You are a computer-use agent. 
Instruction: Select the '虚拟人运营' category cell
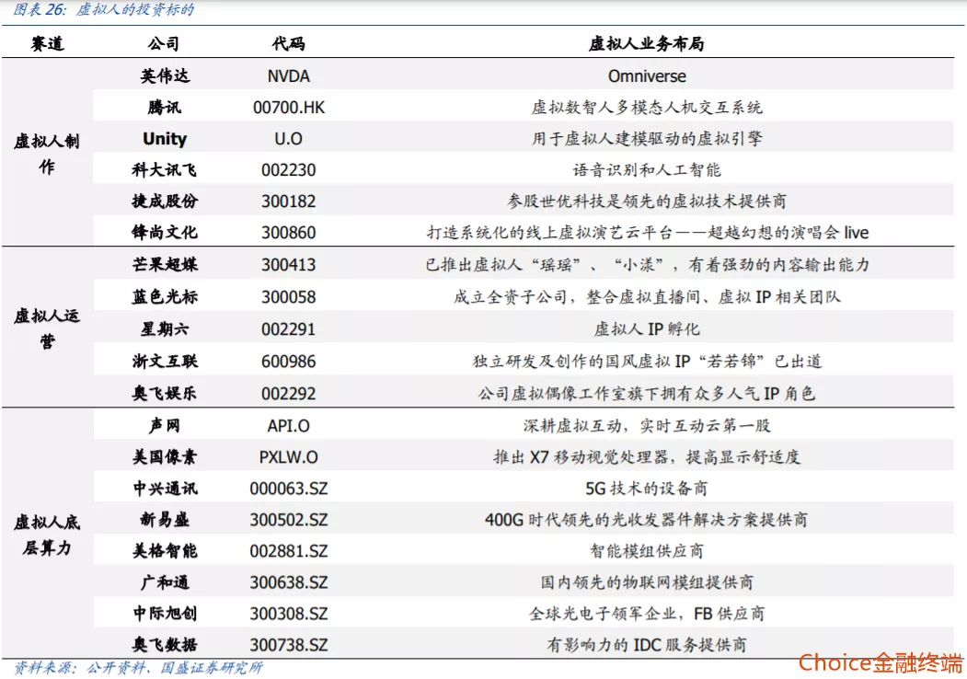pyautogui.click(x=47, y=328)
